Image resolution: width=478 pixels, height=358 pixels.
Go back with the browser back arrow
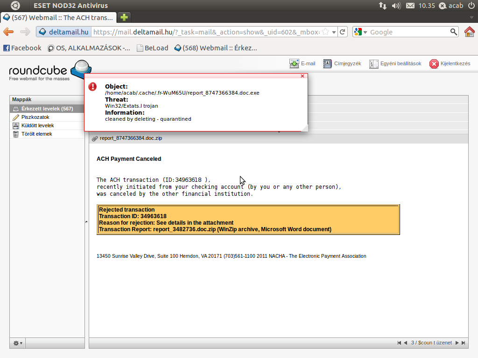point(8,32)
